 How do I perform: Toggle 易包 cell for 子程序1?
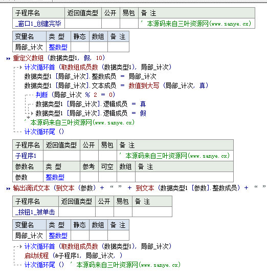[107, 156]
